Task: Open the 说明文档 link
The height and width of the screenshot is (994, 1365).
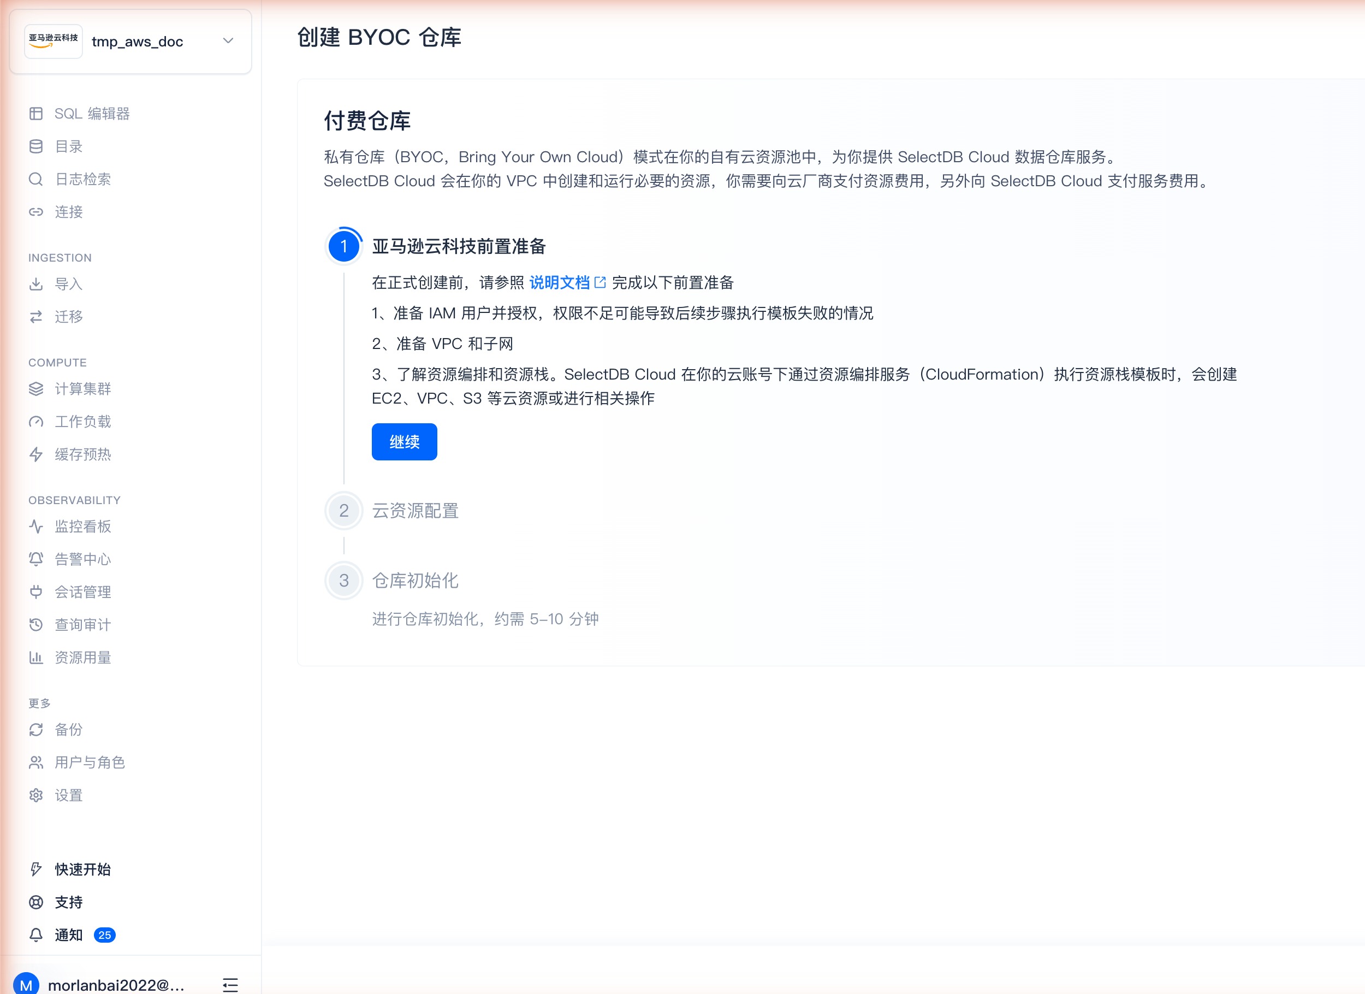Action: 559,282
